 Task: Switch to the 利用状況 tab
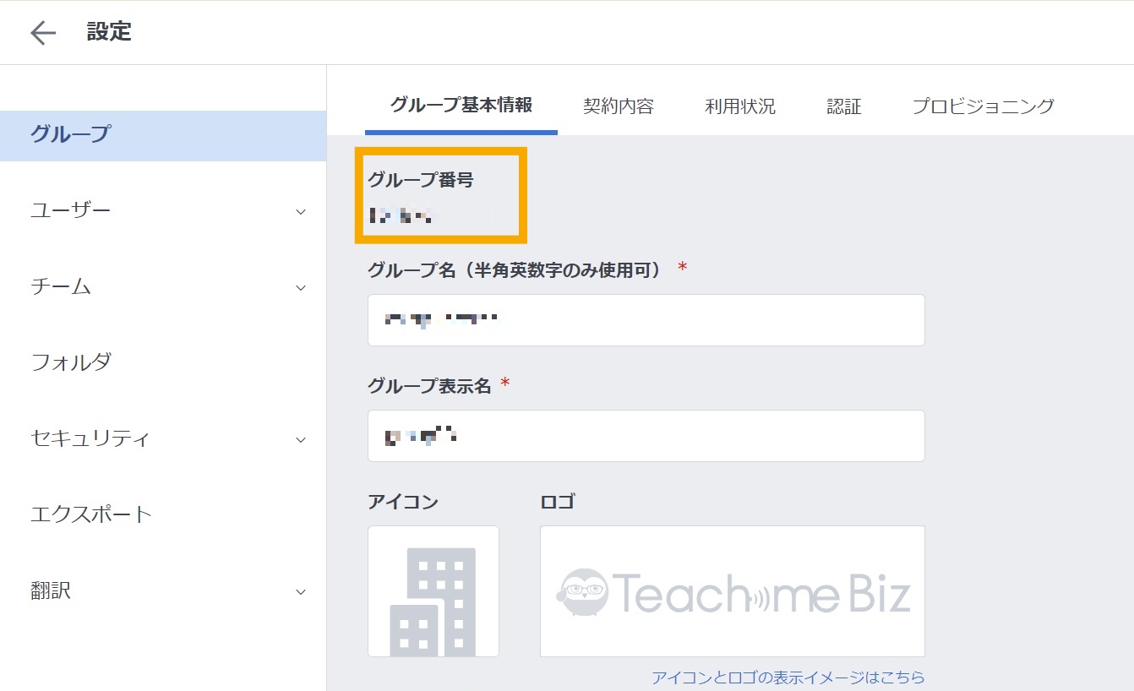click(740, 106)
